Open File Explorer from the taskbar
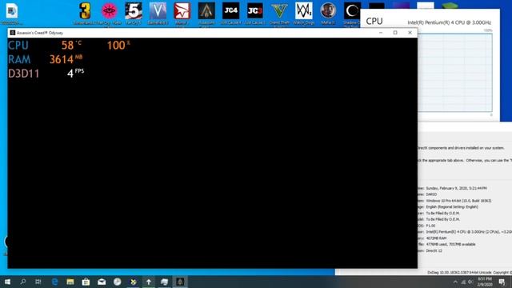 (70, 282)
